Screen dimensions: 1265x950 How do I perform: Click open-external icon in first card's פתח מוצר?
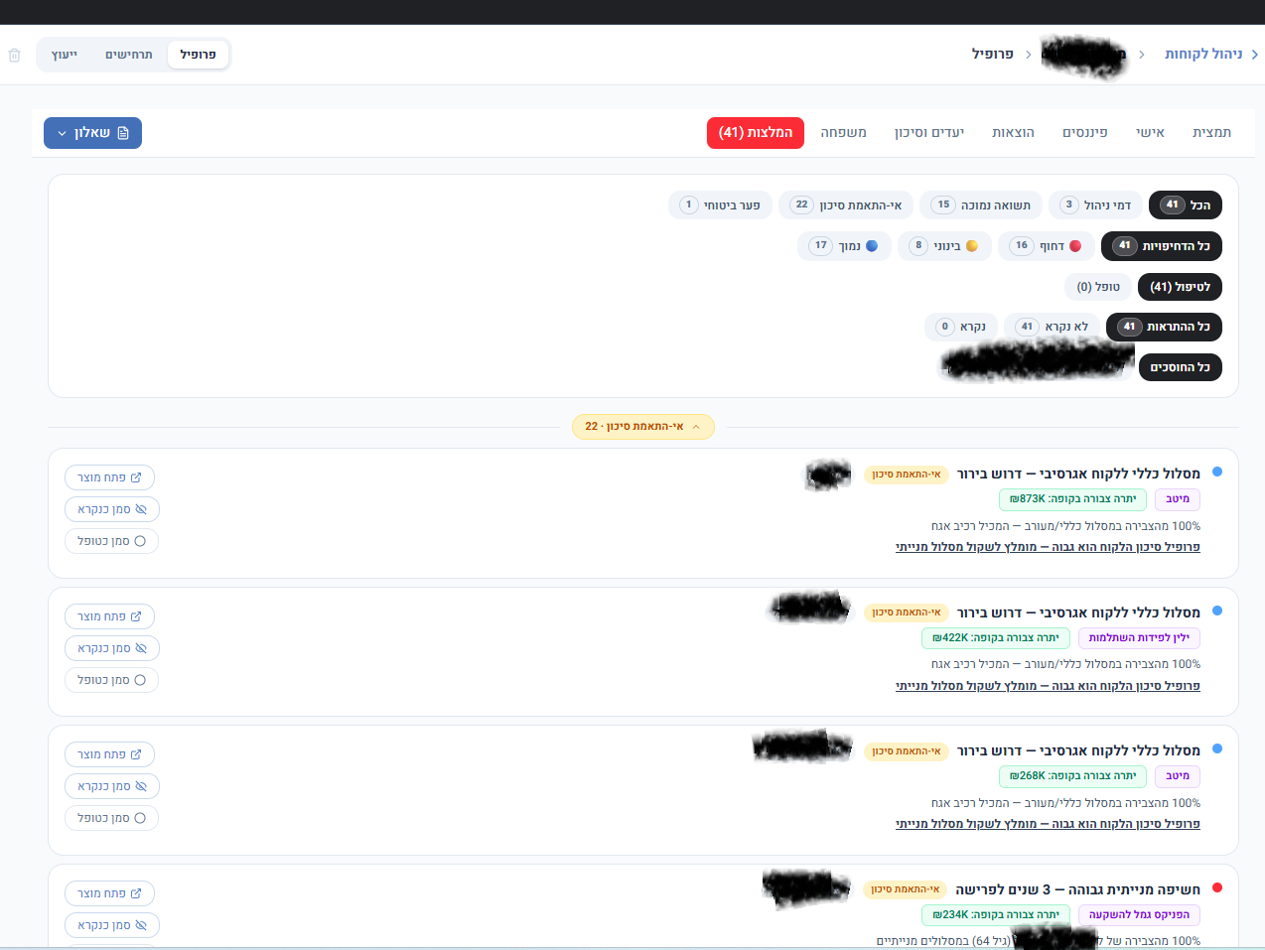(x=136, y=477)
